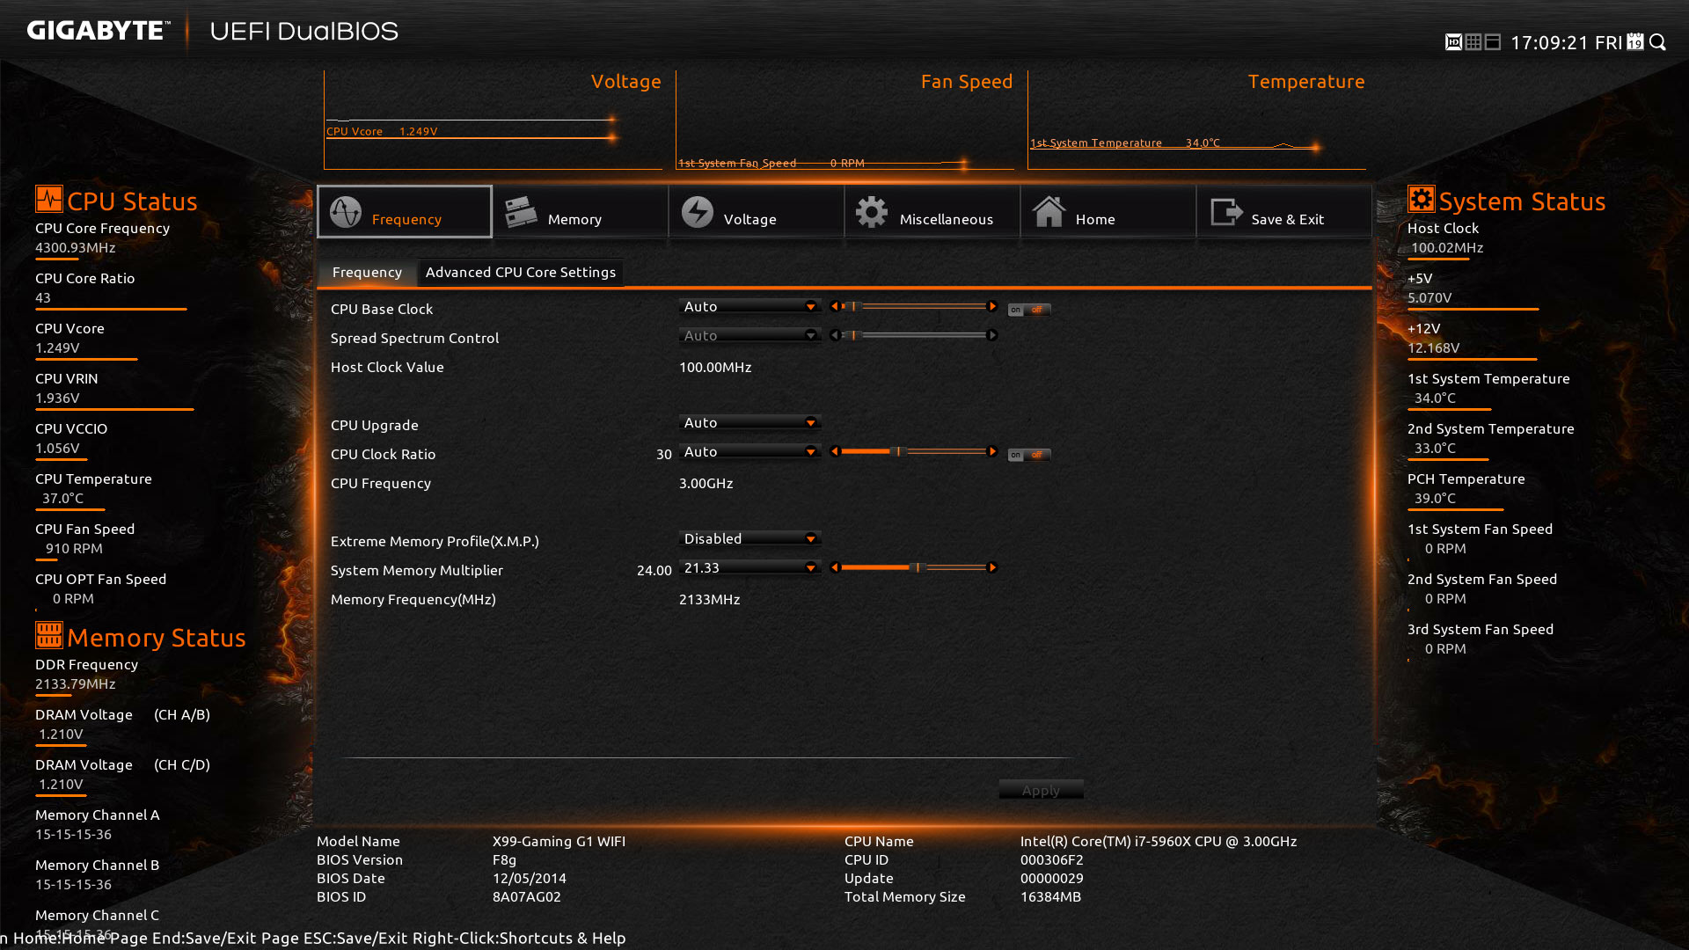Open the Memory main tab
The height and width of the screenshot is (950, 1689).
coord(581,212)
